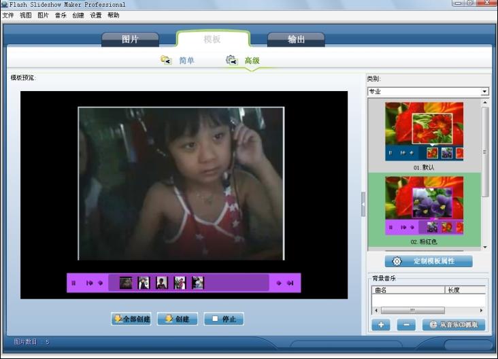The height and width of the screenshot is (359, 498).
Task: Click music list horizontal scroll right arrow
Action: pos(482,310)
